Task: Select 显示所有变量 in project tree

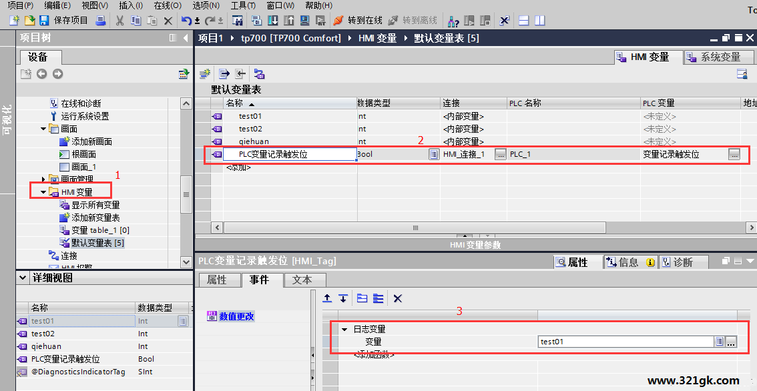Action: click(95, 205)
